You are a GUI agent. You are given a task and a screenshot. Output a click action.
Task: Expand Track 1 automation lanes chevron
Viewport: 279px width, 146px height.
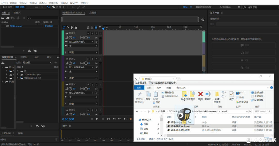pyautogui.click(x=65, y=52)
